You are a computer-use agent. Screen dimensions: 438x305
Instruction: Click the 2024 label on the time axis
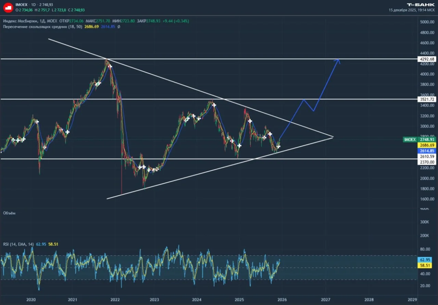click(x=197, y=300)
